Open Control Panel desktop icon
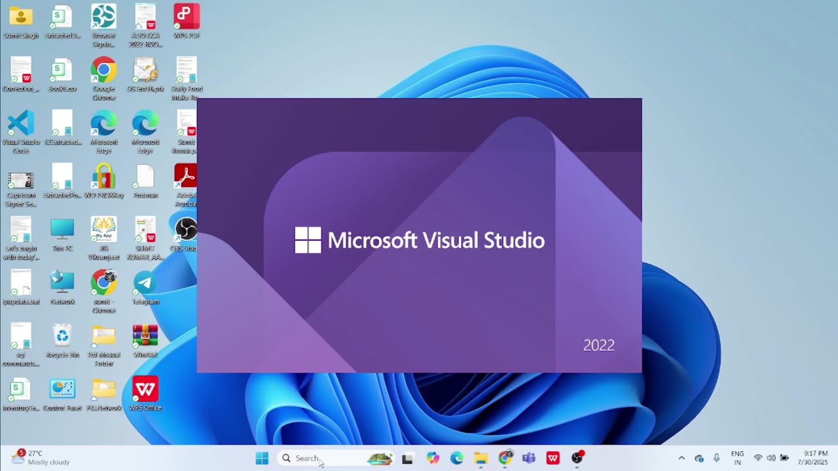The width and height of the screenshot is (838, 471). (x=62, y=394)
